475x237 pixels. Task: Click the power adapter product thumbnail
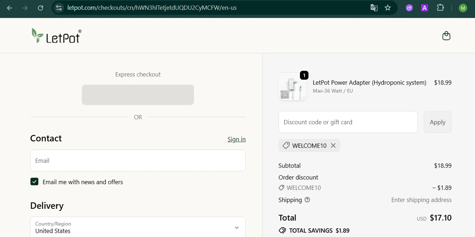(292, 87)
